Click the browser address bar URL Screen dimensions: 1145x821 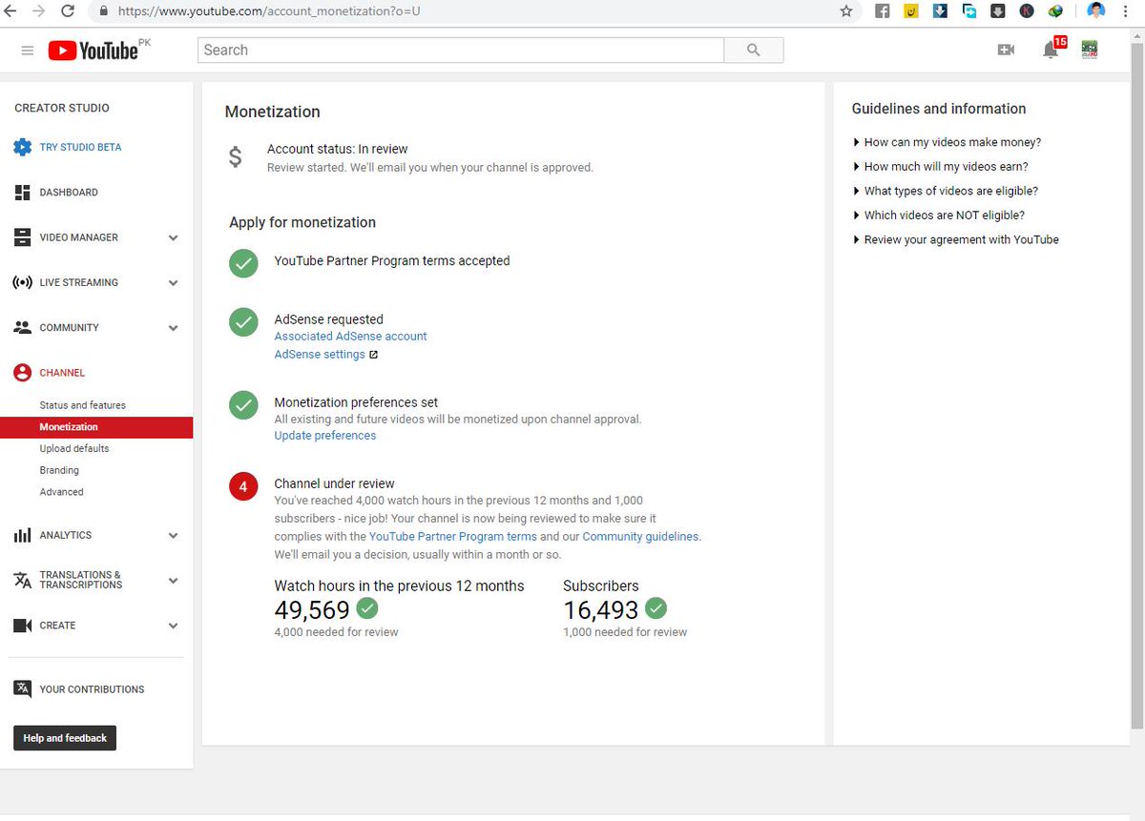pos(270,11)
